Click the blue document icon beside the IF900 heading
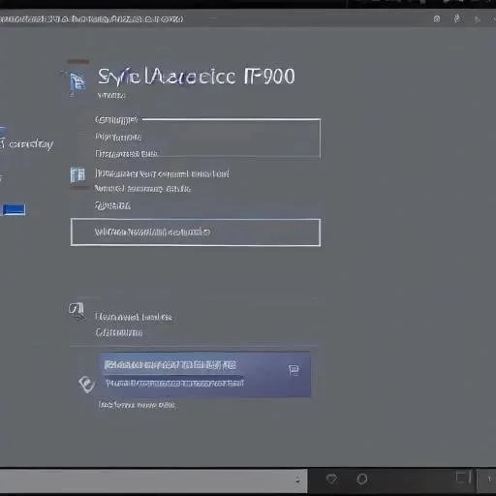This screenshot has width=496, height=496. pyautogui.click(x=77, y=82)
